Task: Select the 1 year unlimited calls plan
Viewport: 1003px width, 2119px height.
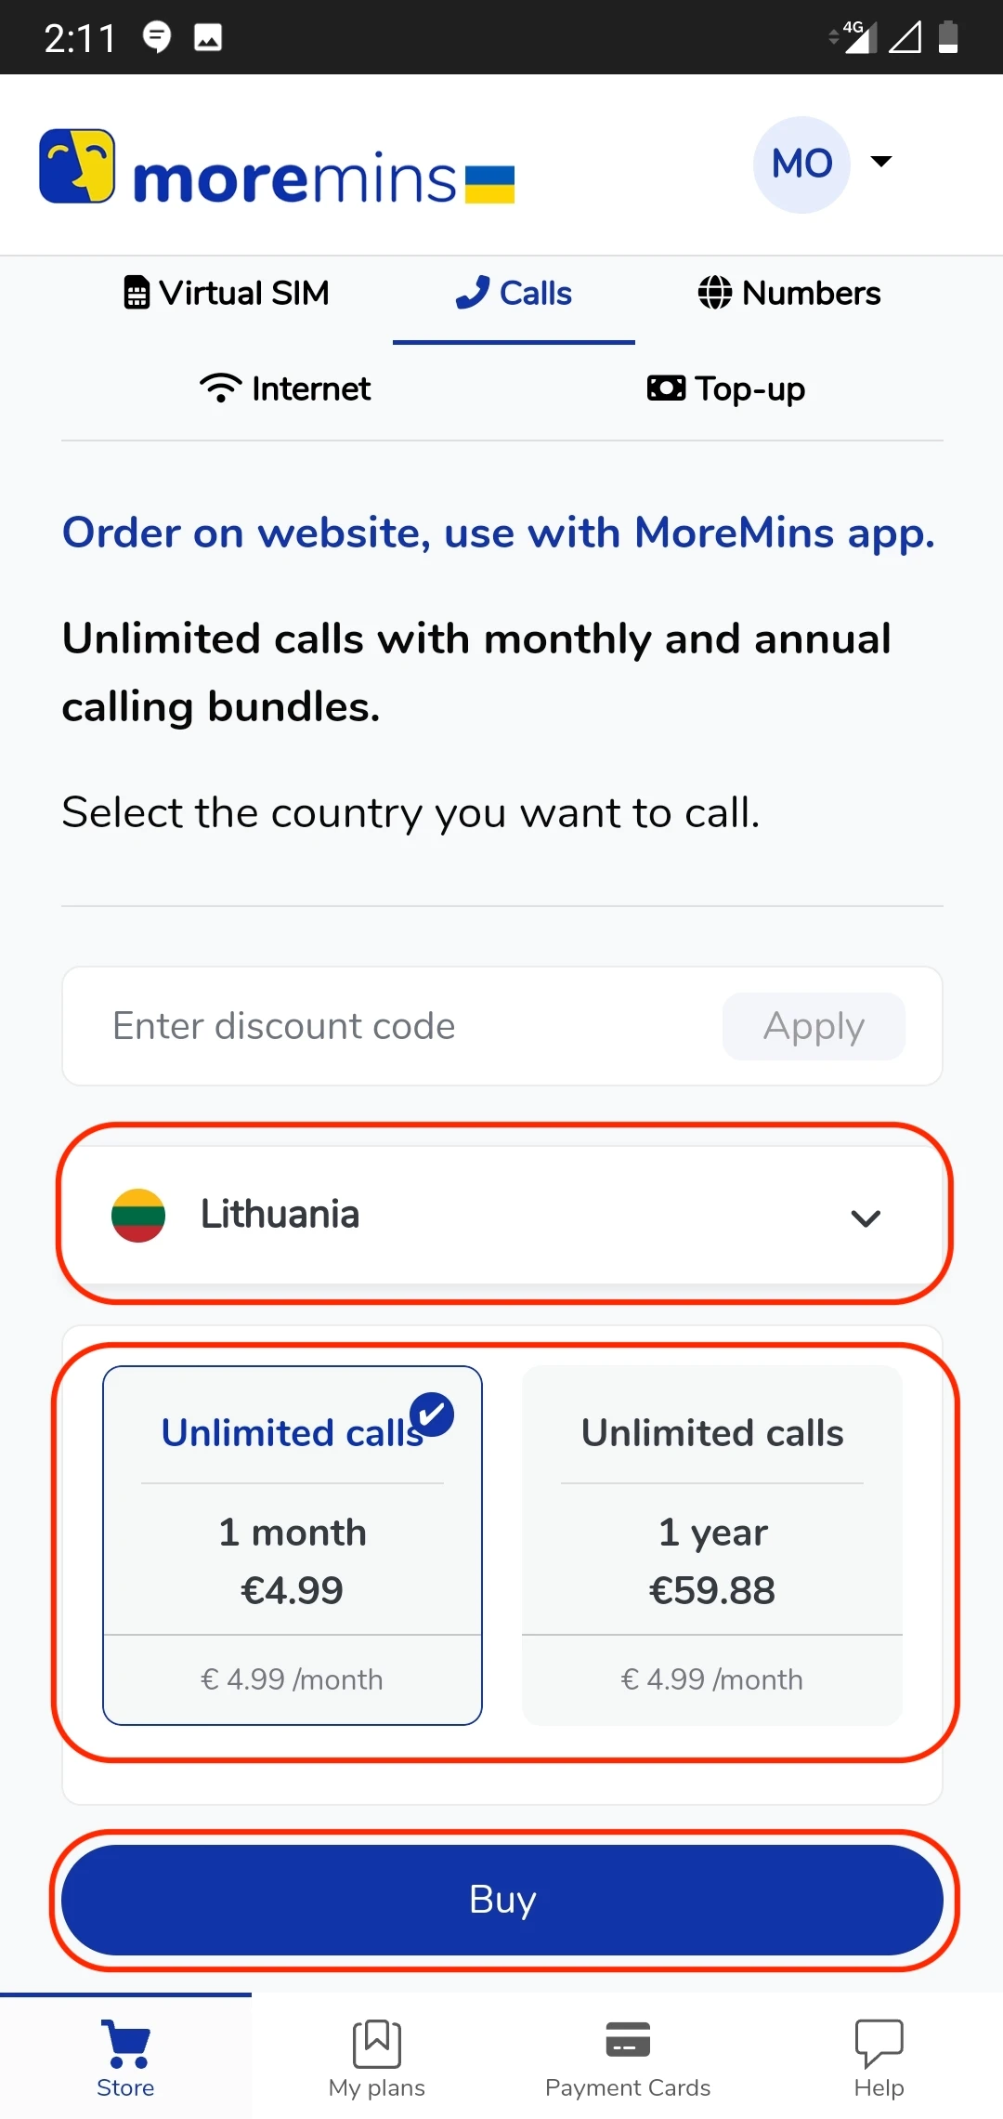Action: point(712,1545)
